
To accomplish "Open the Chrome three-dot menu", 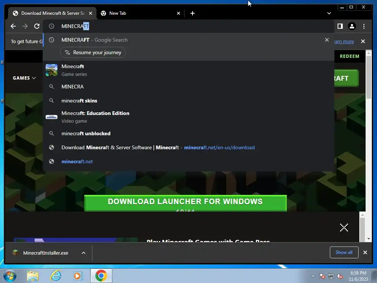I will [364, 26].
